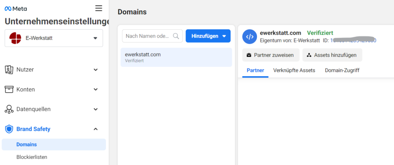Click the Datenquellen nodes icon
The height and width of the screenshot is (165, 394).
pos(9,109)
